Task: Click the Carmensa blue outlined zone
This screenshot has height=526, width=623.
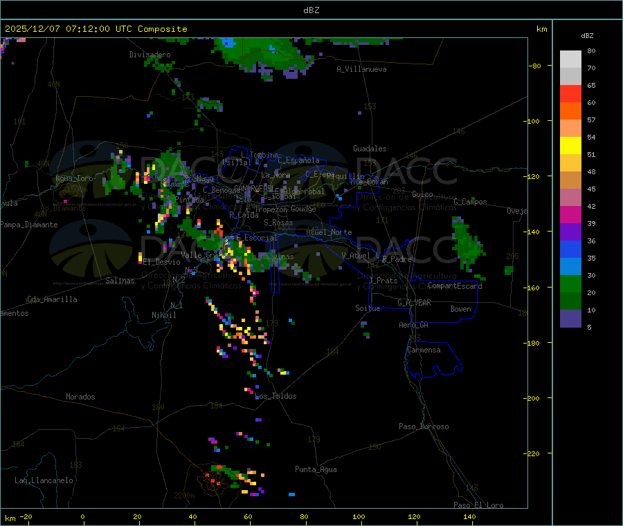Action: [x=433, y=359]
